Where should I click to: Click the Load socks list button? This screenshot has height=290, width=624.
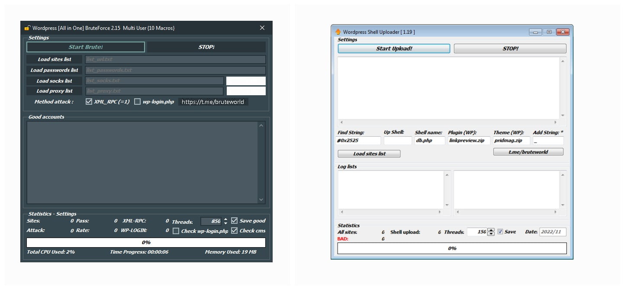[54, 81]
